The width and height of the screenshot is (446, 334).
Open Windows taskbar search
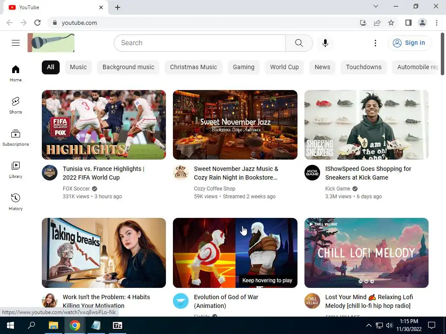31,325
